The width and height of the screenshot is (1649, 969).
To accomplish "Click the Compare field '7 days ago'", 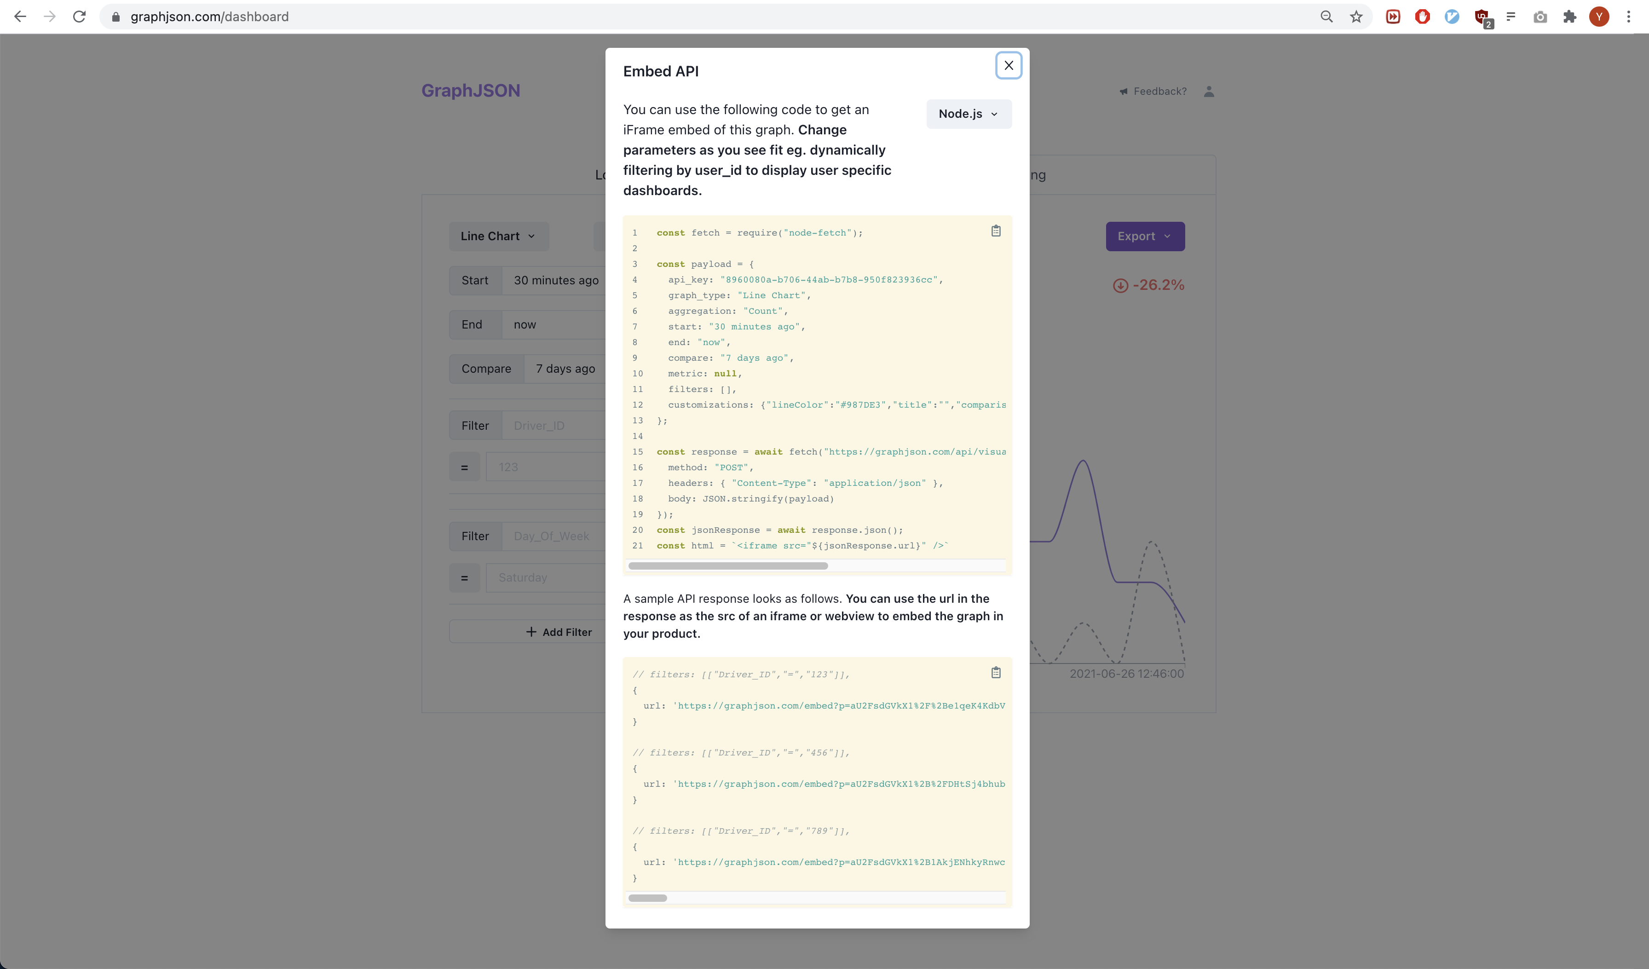I will (565, 369).
